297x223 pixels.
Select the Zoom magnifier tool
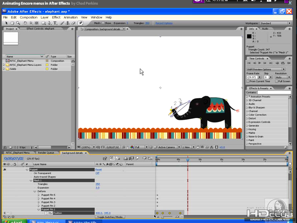pos(18,23)
